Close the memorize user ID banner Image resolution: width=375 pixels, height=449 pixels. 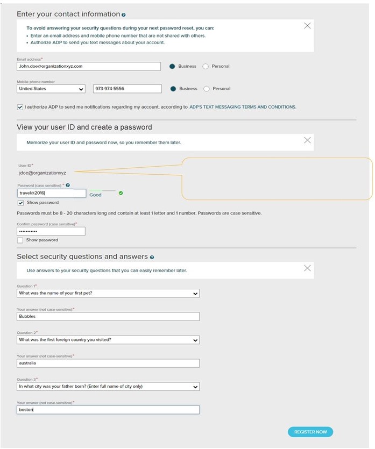point(307,140)
